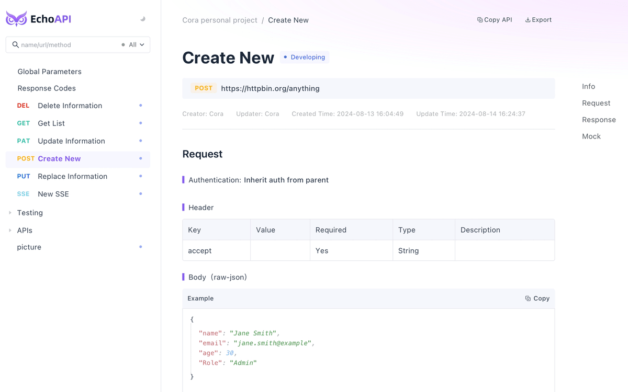This screenshot has height=392, width=628.
Task: Click status dot beside New SSE
Action: click(141, 194)
